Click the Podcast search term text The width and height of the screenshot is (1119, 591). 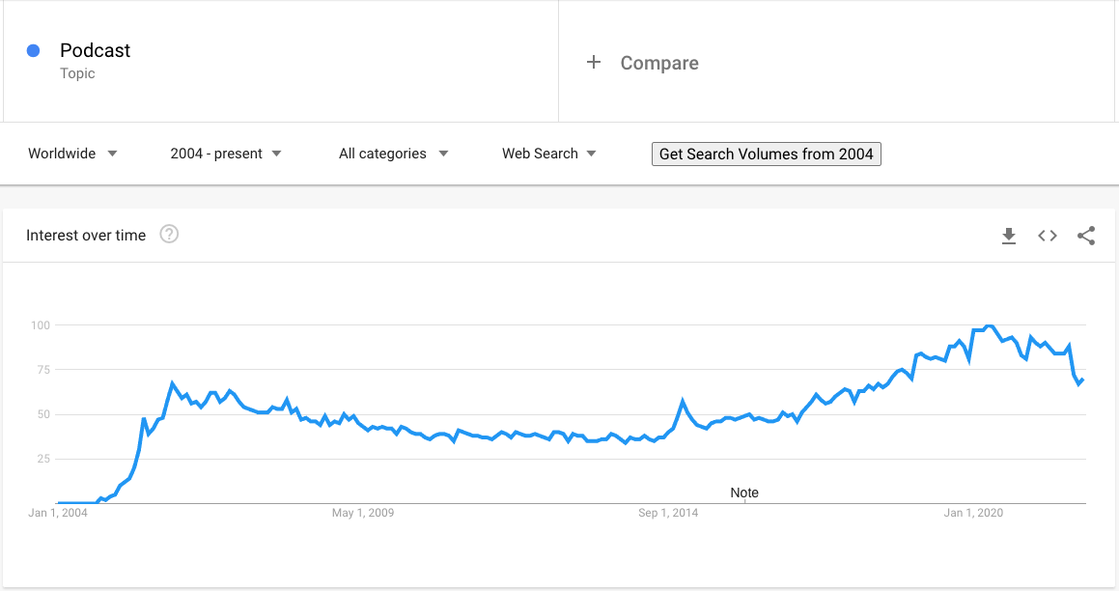95,50
